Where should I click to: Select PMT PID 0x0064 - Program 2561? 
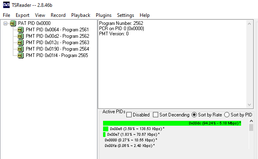tap(57, 30)
